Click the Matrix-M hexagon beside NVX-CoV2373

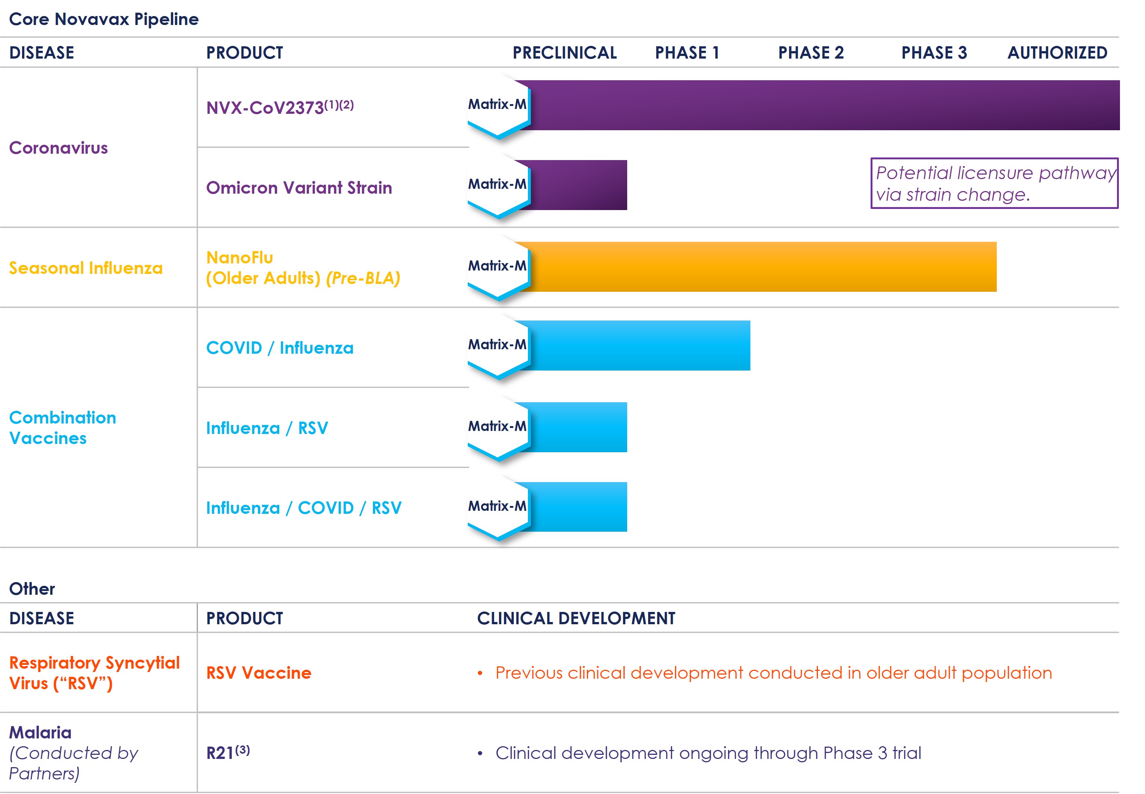point(498,105)
